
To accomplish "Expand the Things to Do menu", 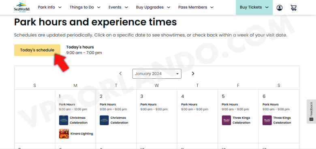I will (x=85, y=7).
